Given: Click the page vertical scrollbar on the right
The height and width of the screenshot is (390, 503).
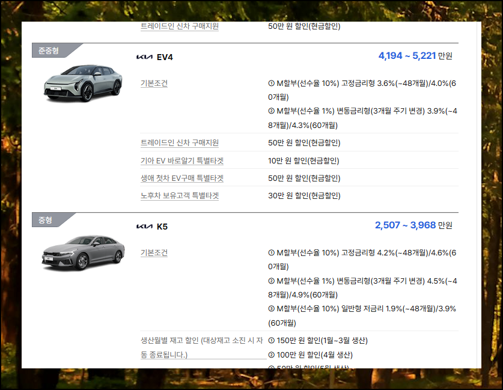Looking at the screenshot, I should [x=479, y=195].
